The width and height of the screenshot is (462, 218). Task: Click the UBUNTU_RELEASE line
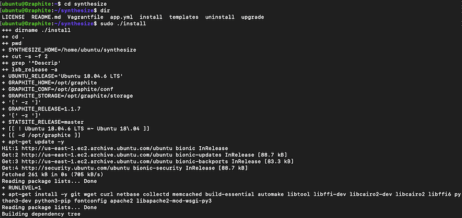(62, 76)
